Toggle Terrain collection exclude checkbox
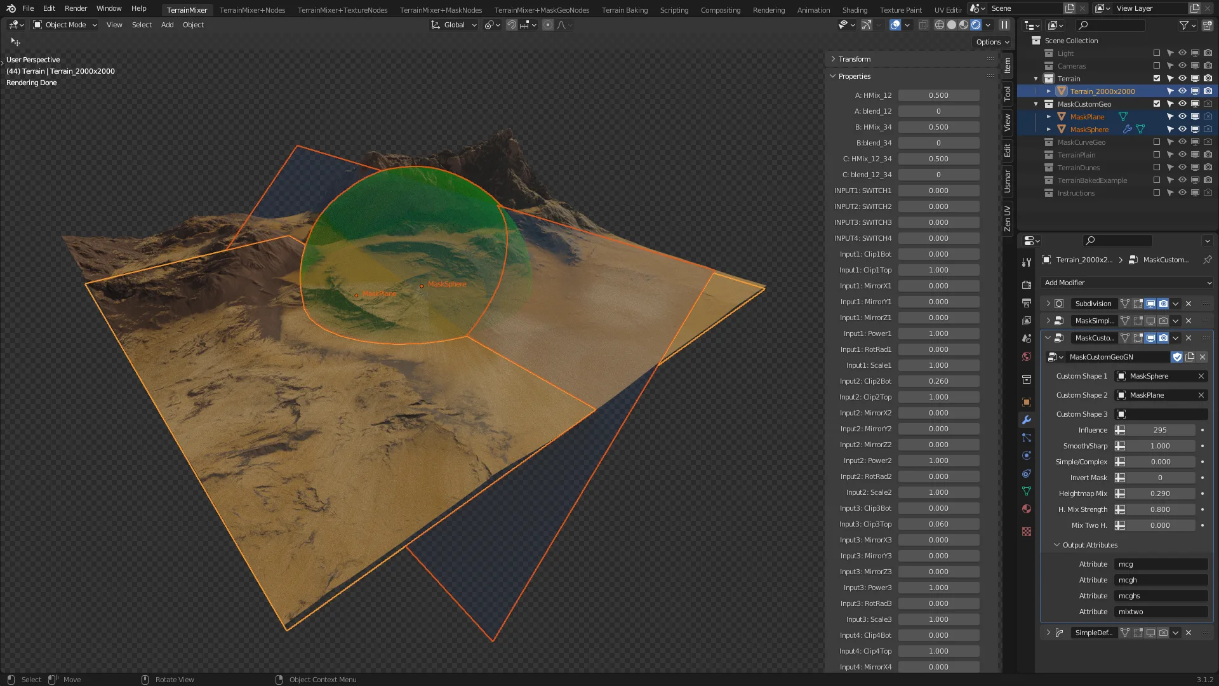Viewport: 1219px width, 686px height. coord(1157,79)
